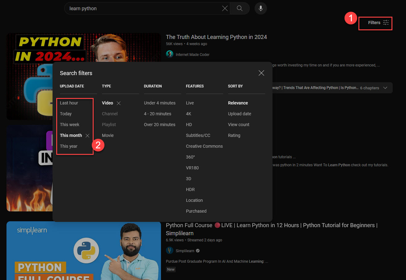This screenshot has height=280, width=406.
Task: Open The Truth About Learning Python title
Action: pyautogui.click(x=216, y=37)
